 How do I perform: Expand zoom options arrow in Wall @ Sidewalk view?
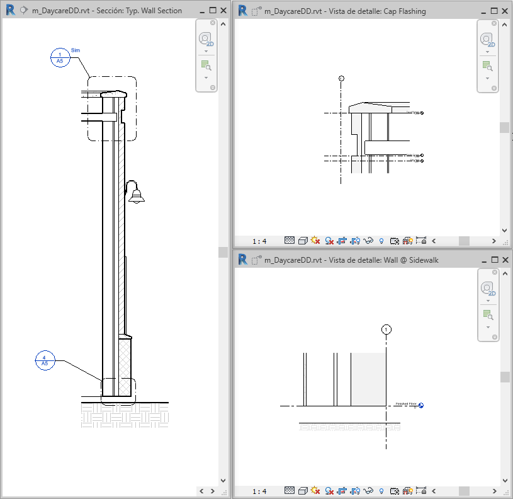(488, 328)
